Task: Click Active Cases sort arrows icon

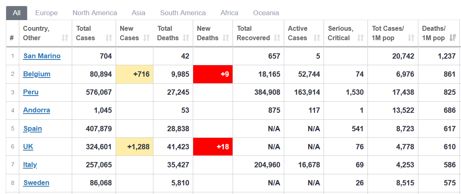Action: 317,38
